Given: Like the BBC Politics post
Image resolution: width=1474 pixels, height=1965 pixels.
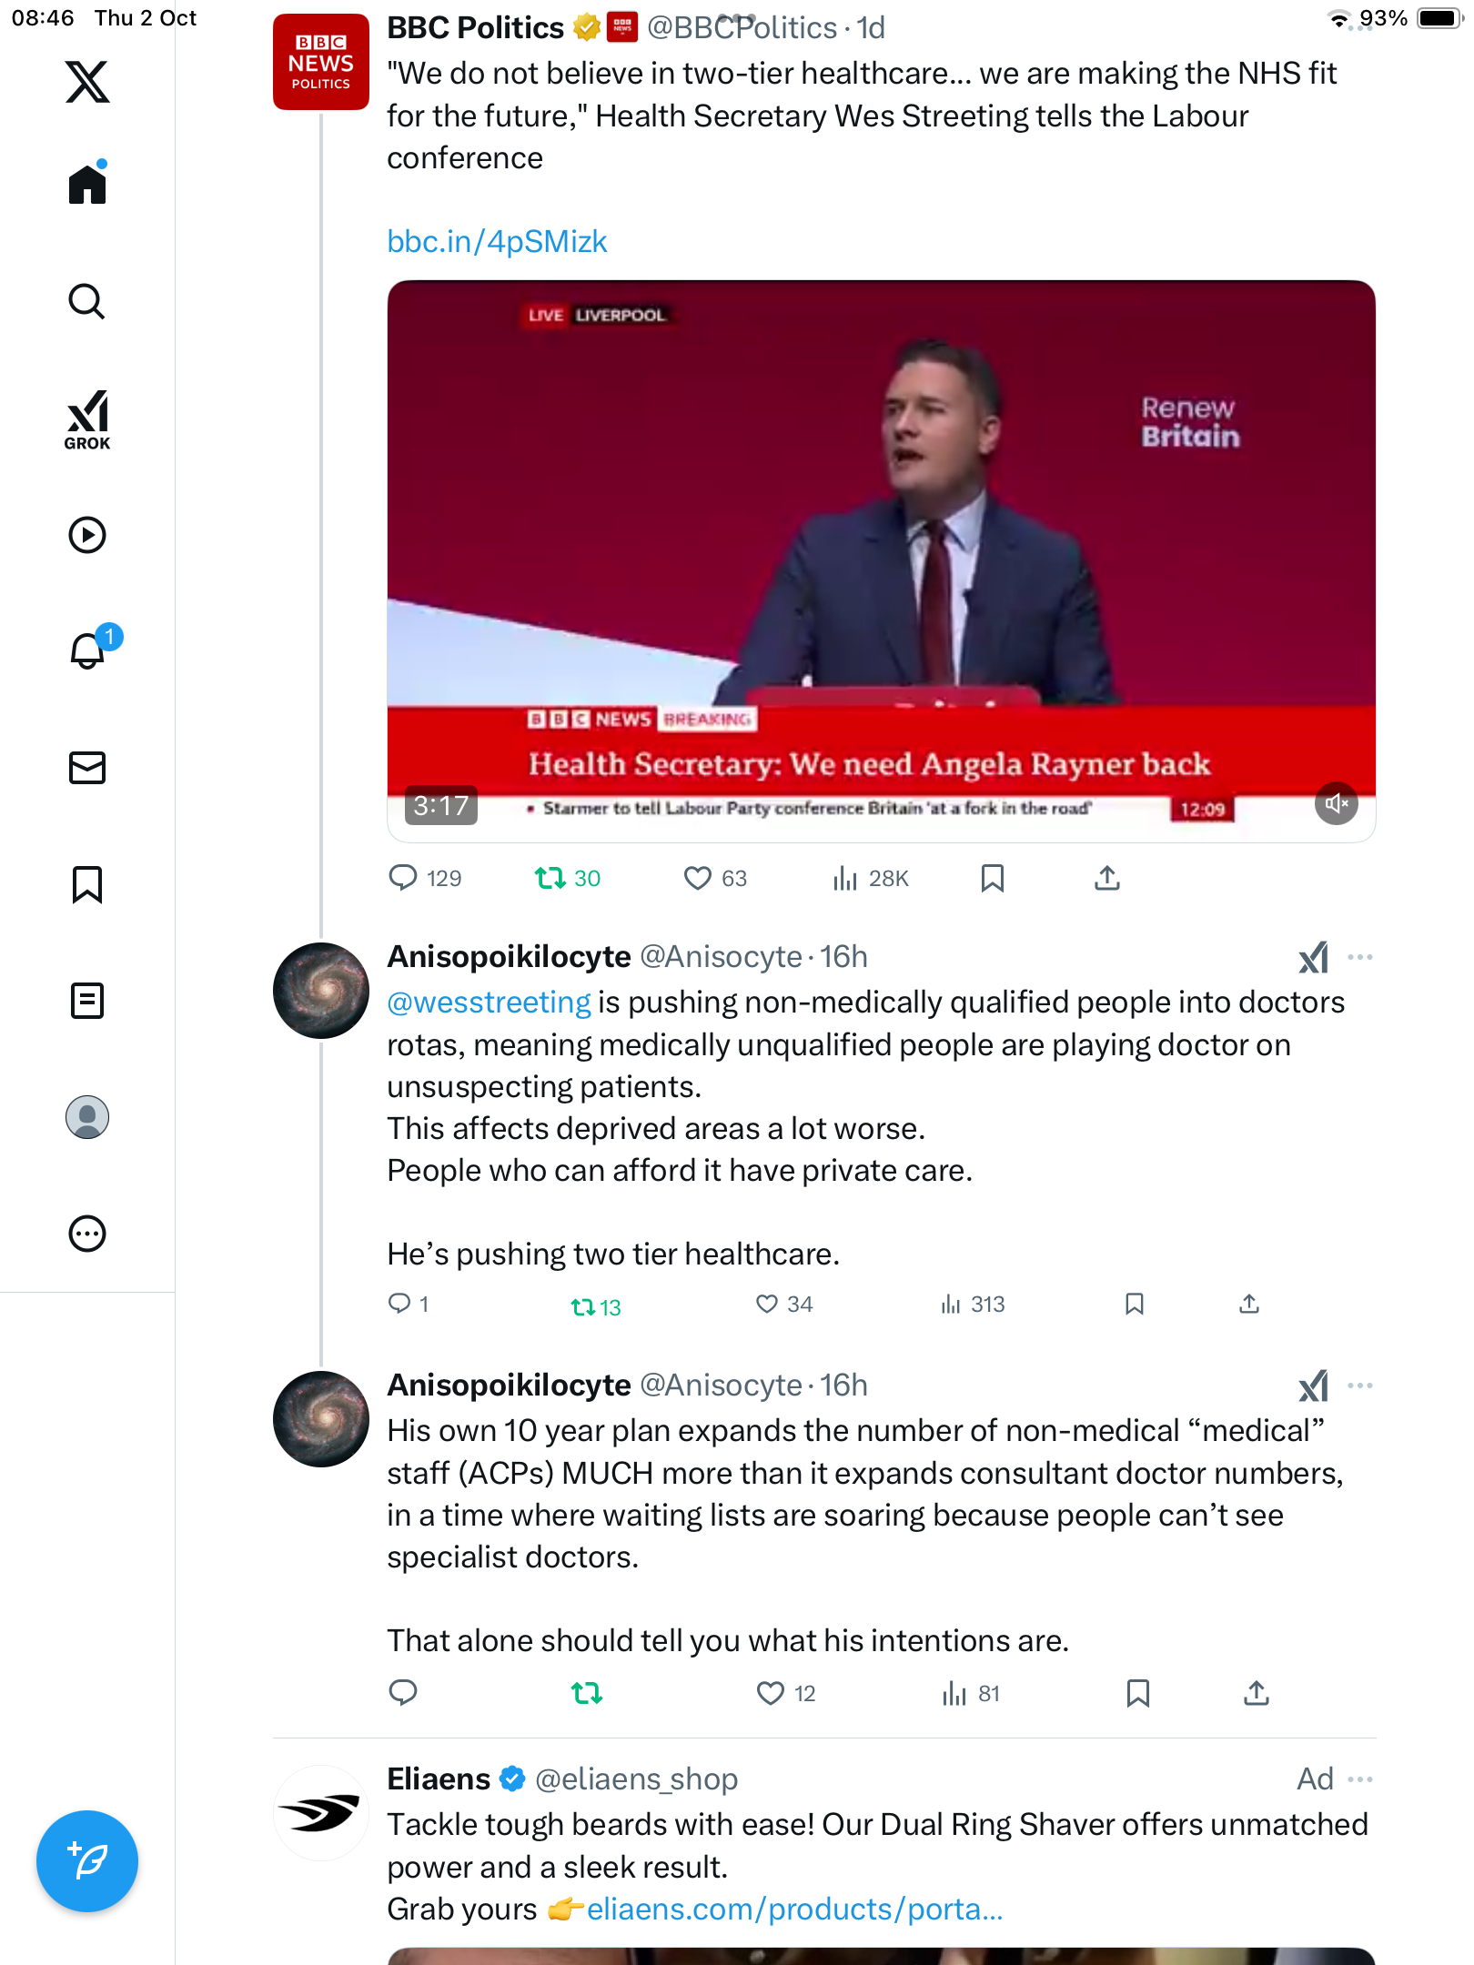Looking at the screenshot, I should (697, 878).
